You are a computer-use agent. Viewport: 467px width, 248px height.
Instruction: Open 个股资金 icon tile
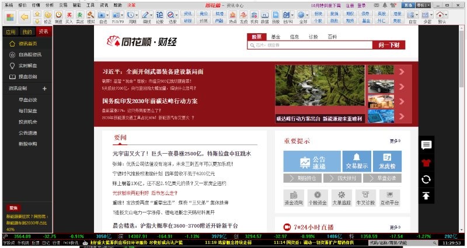point(318,198)
